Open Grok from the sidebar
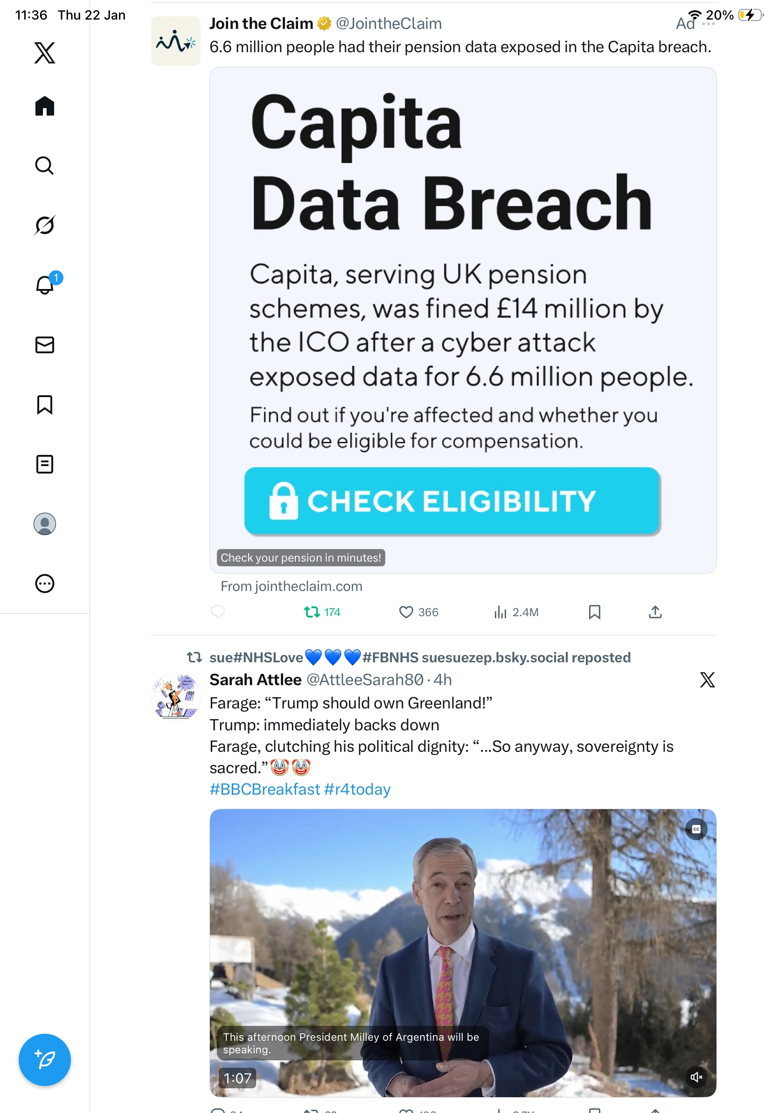Image resolution: width=778 pixels, height=1113 pixels. 44,225
